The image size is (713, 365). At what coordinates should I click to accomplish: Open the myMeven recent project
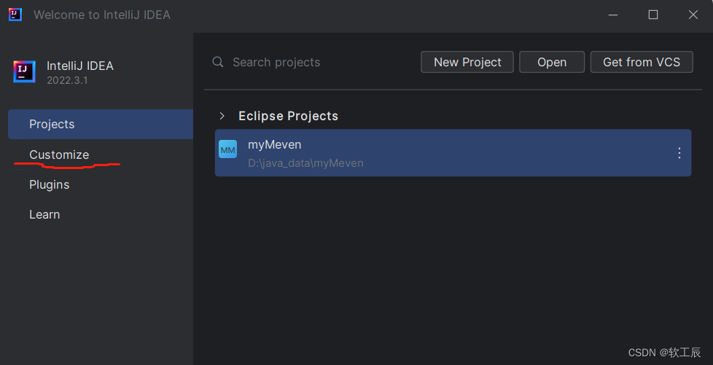click(x=453, y=153)
